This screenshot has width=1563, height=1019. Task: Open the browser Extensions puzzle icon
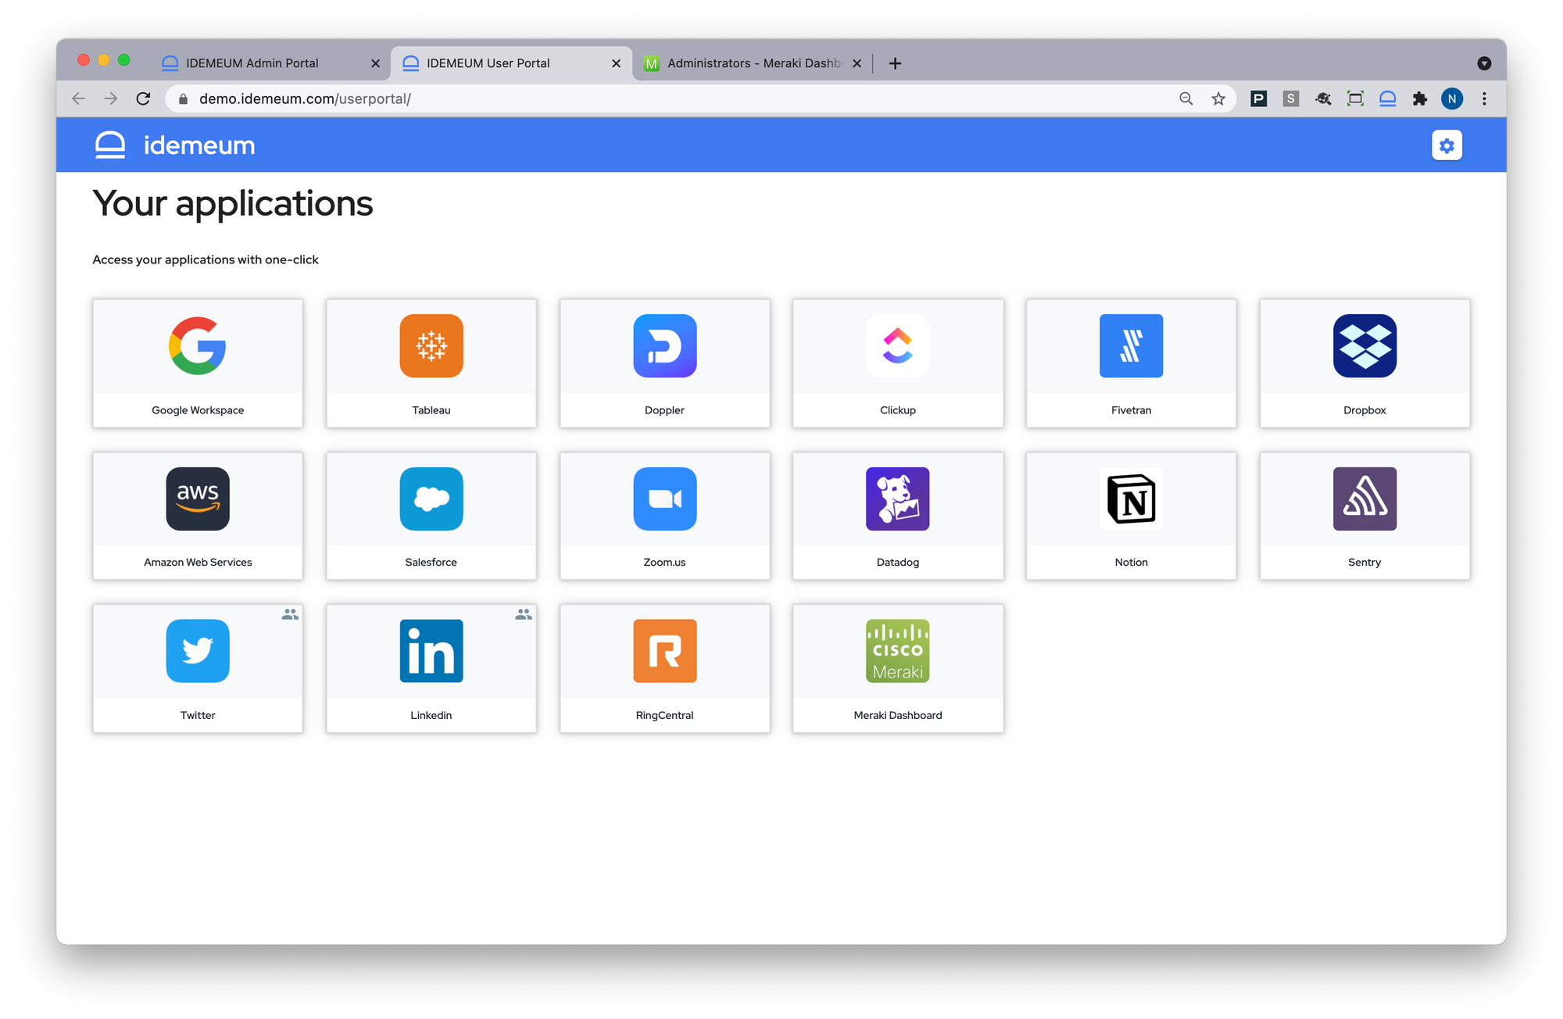pyautogui.click(x=1419, y=98)
